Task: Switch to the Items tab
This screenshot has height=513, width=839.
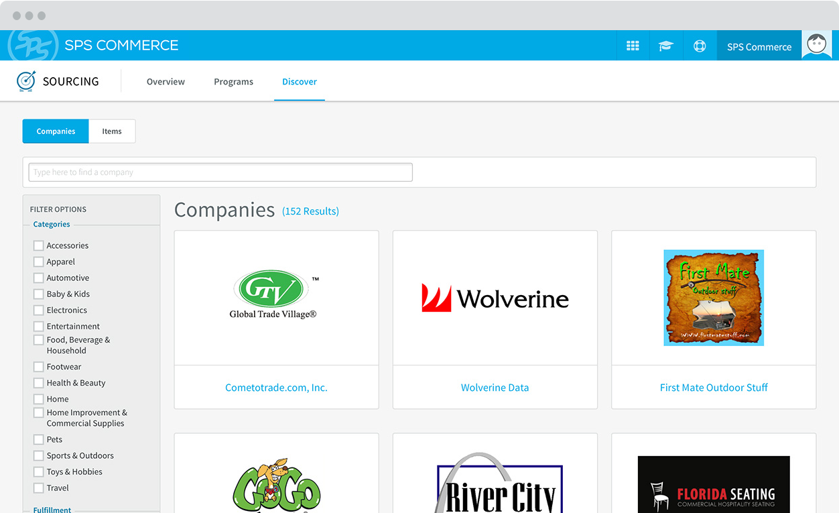Action: click(x=112, y=131)
